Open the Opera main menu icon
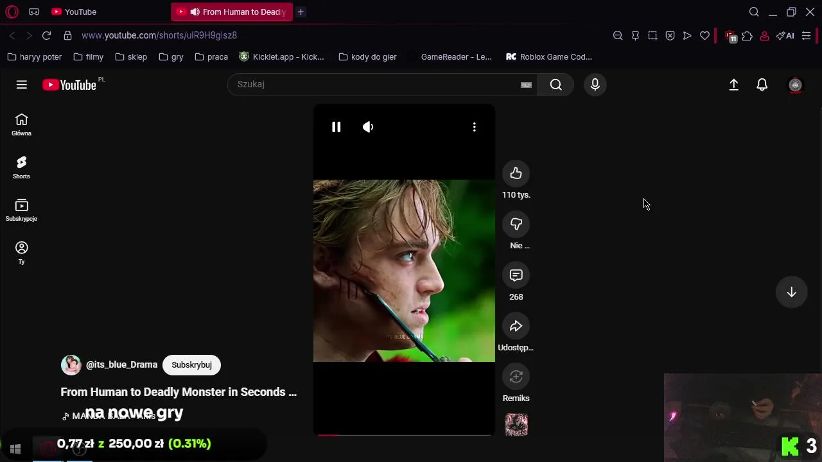The width and height of the screenshot is (822, 462). point(12,12)
